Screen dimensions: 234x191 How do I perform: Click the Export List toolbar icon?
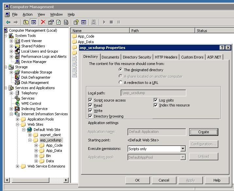click(x=66, y=23)
